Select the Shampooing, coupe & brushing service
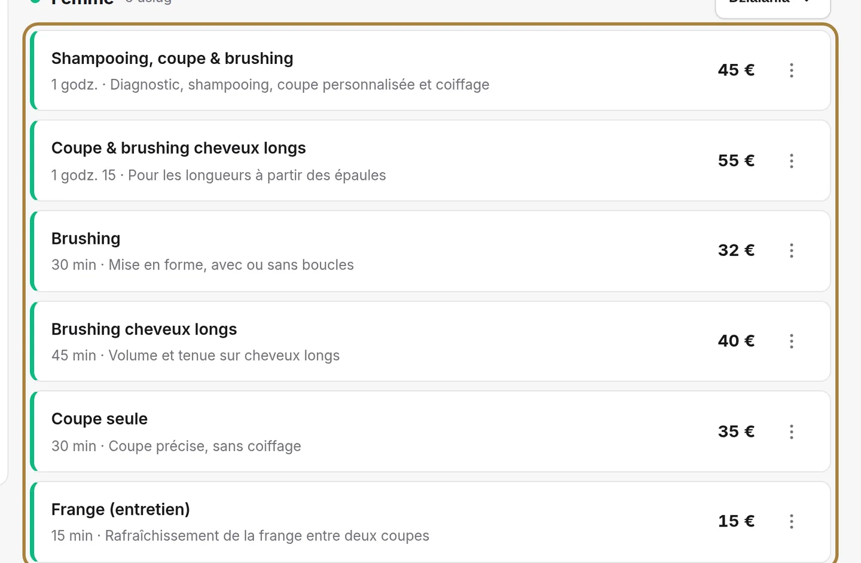The image size is (861, 563). click(430, 71)
